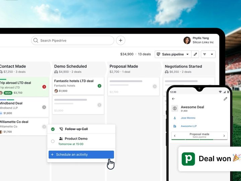Click the back arrow in the phone app
241x181 pixels.
pyautogui.click(x=173, y=99)
